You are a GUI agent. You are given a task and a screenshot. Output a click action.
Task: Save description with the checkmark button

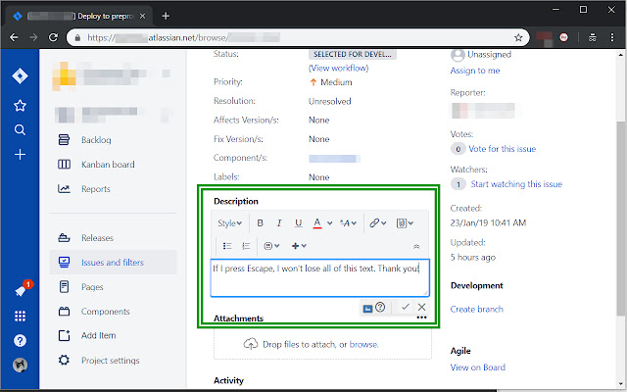(406, 307)
